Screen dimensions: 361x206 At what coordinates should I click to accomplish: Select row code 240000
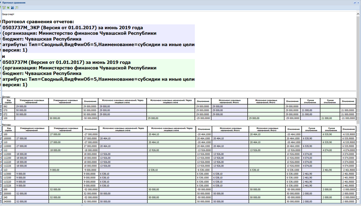(9, 201)
